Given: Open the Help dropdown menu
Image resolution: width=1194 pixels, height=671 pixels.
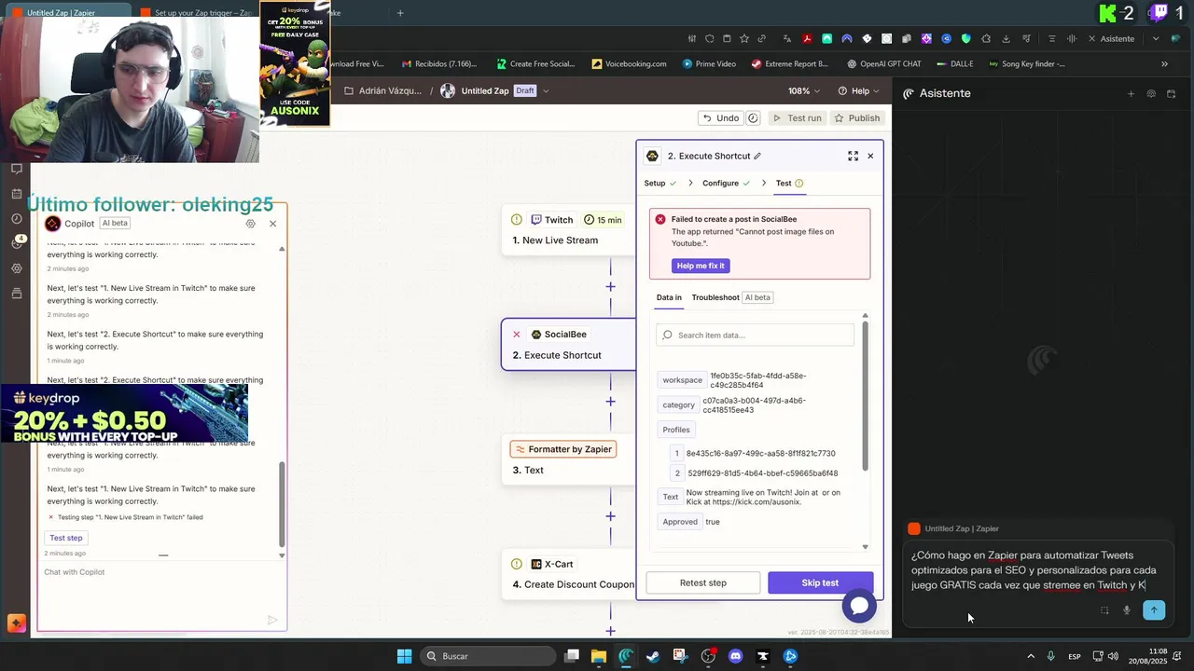Looking at the screenshot, I should click(859, 91).
